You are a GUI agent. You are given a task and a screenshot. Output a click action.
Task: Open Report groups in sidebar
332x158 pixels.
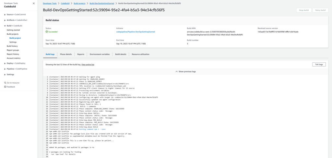point(13,50)
